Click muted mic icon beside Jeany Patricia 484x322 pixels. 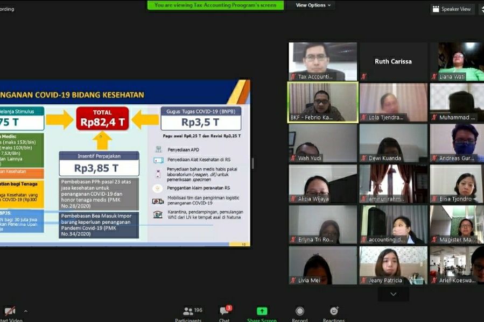363,280
